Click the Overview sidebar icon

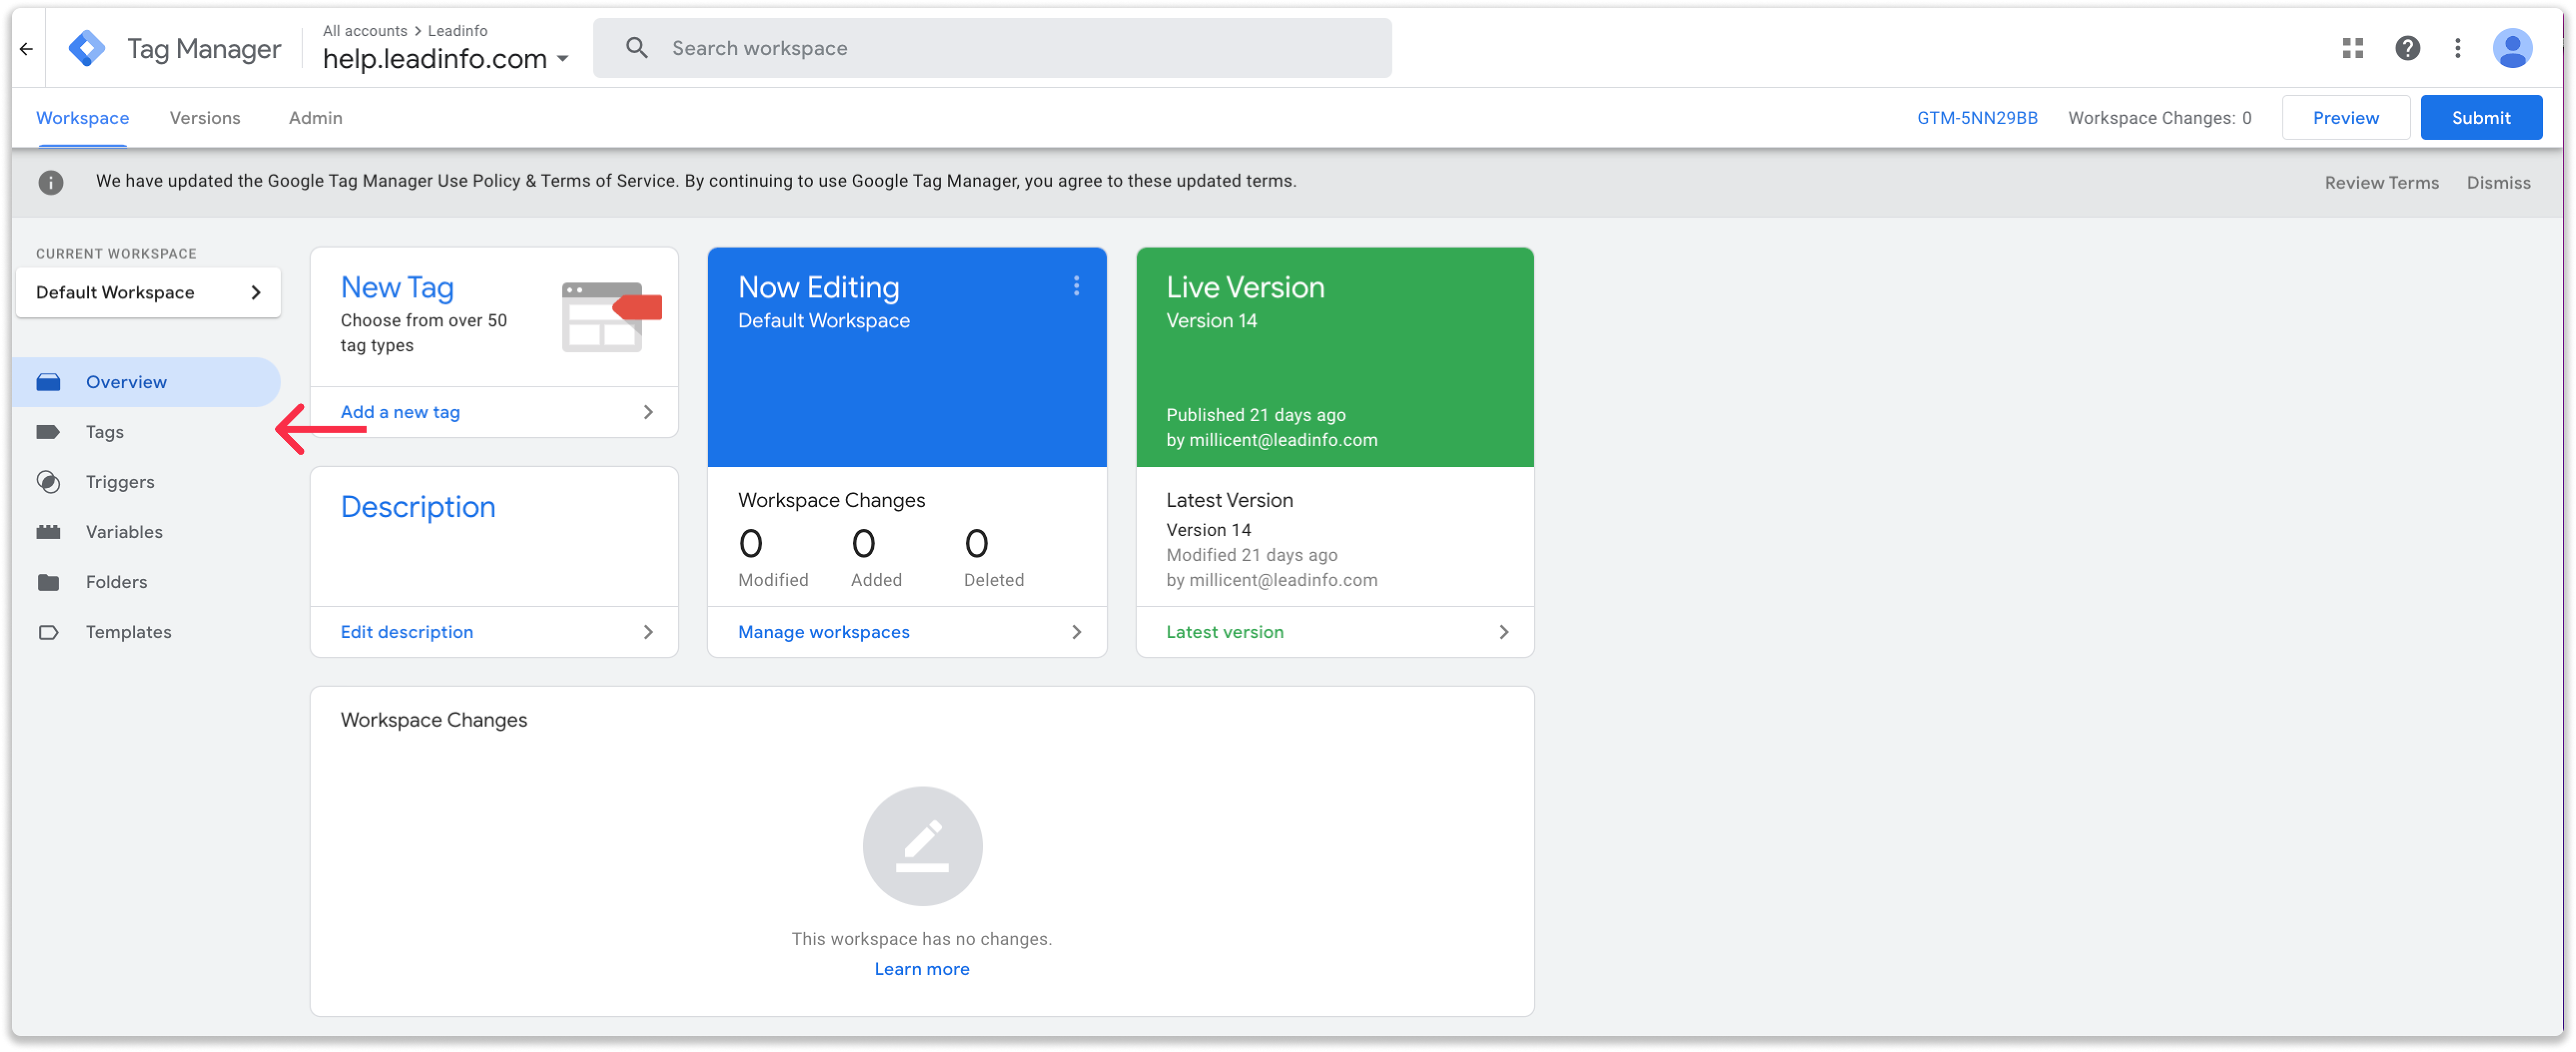point(48,383)
